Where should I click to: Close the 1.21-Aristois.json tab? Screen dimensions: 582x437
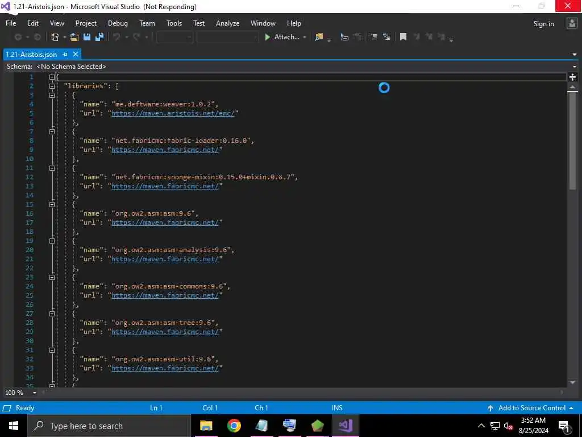(76, 54)
